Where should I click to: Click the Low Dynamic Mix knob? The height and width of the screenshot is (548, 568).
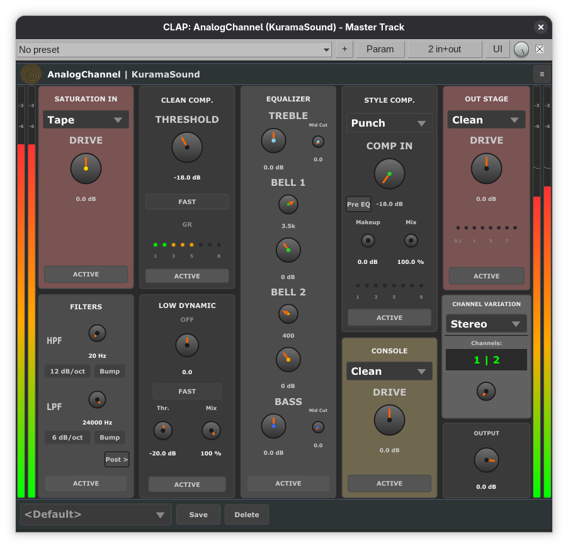[x=211, y=431]
